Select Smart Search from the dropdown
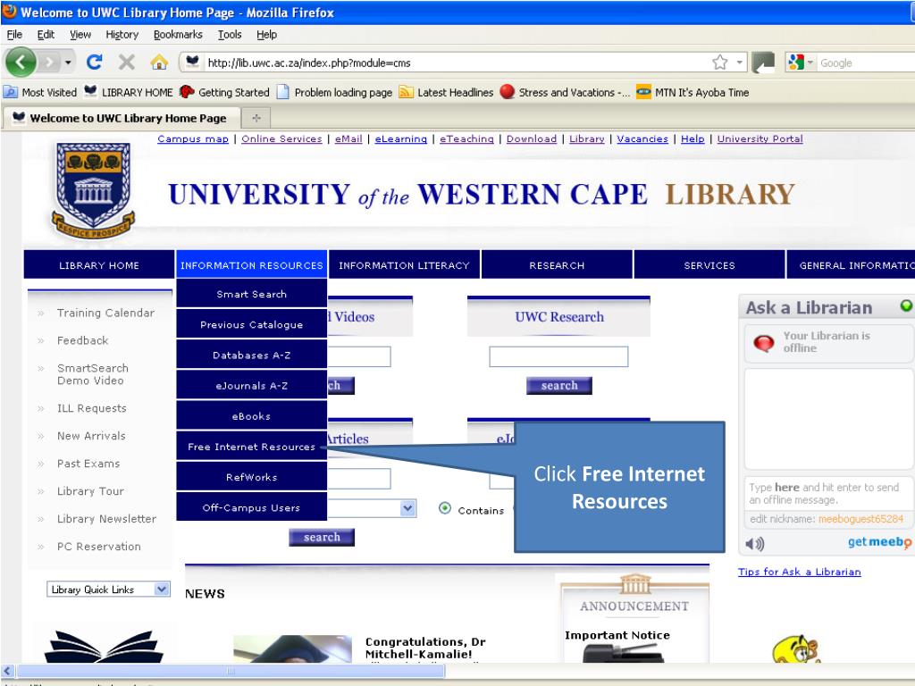 (x=251, y=294)
